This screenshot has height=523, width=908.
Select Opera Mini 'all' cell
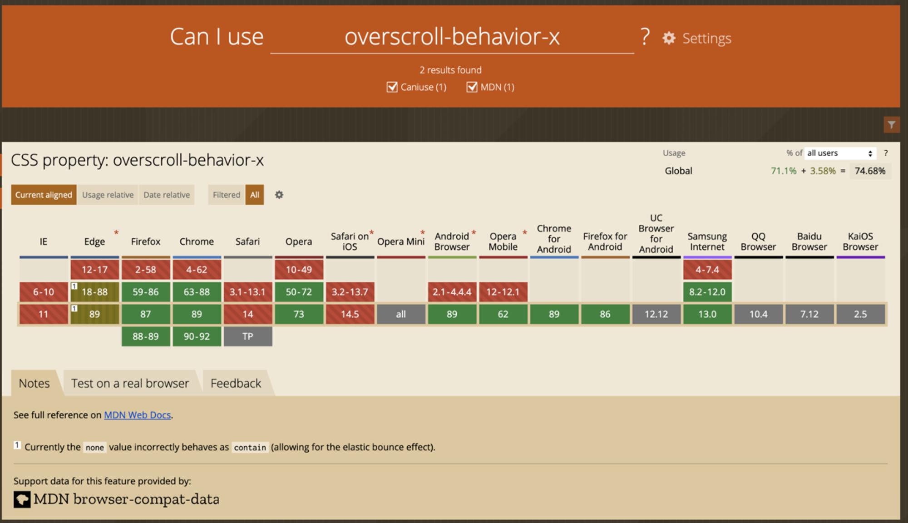pyautogui.click(x=401, y=314)
